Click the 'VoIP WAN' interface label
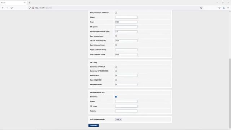 click(x=97, y=120)
